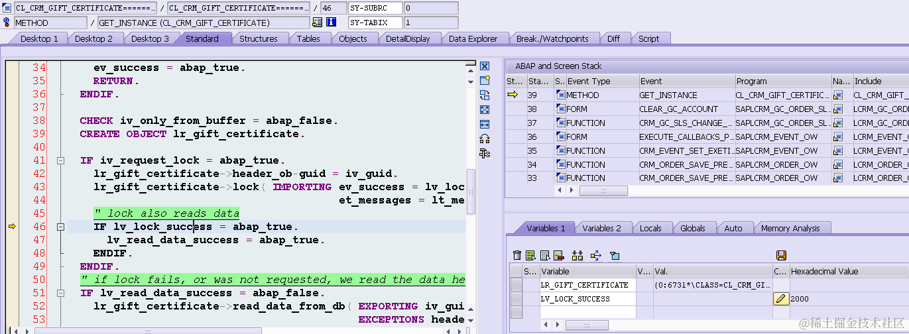909x334 pixels.
Task: Click the horizontal maximize tool icon
Action: coord(485,124)
